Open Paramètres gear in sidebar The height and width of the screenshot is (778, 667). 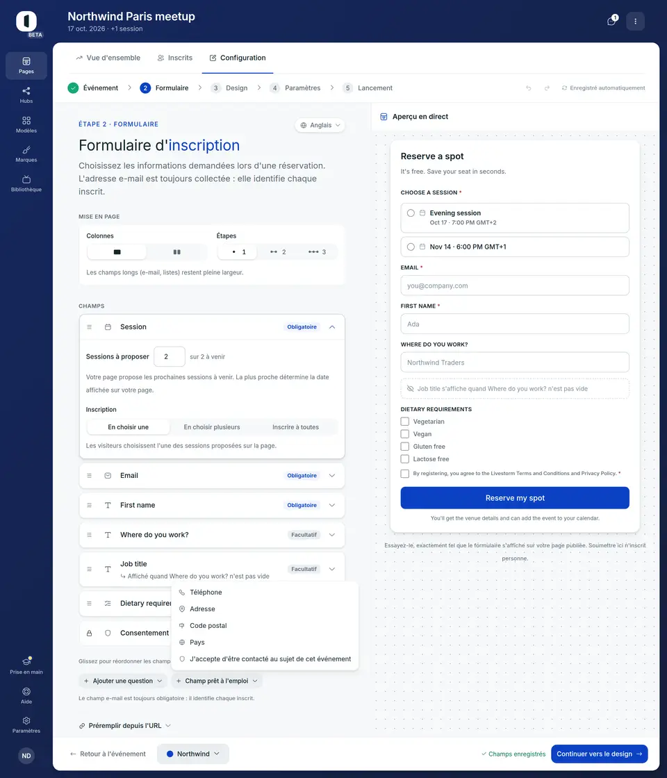click(x=26, y=720)
